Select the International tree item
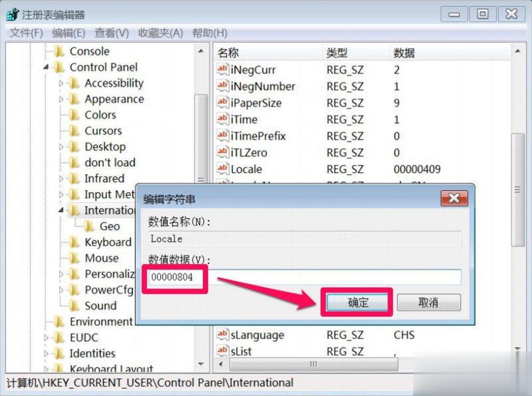Screen dimensions: 532x396 pyautogui.click(x=109, y=210)
